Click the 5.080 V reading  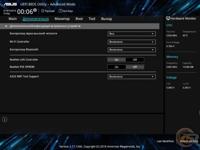(x=170, y=88)
